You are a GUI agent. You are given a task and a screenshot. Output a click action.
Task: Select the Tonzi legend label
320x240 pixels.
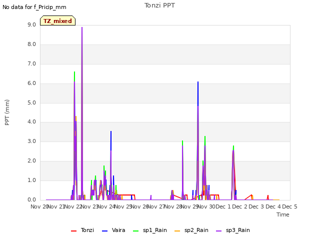[87, 230]
